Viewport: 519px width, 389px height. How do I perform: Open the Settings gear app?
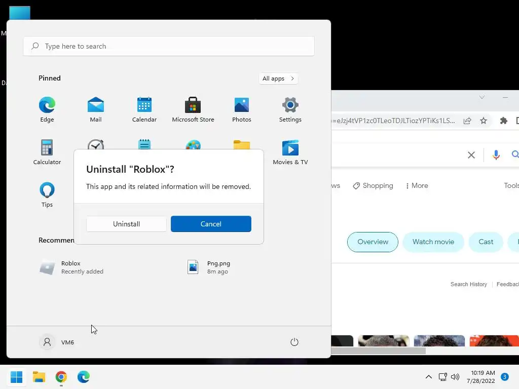(290, 109)
